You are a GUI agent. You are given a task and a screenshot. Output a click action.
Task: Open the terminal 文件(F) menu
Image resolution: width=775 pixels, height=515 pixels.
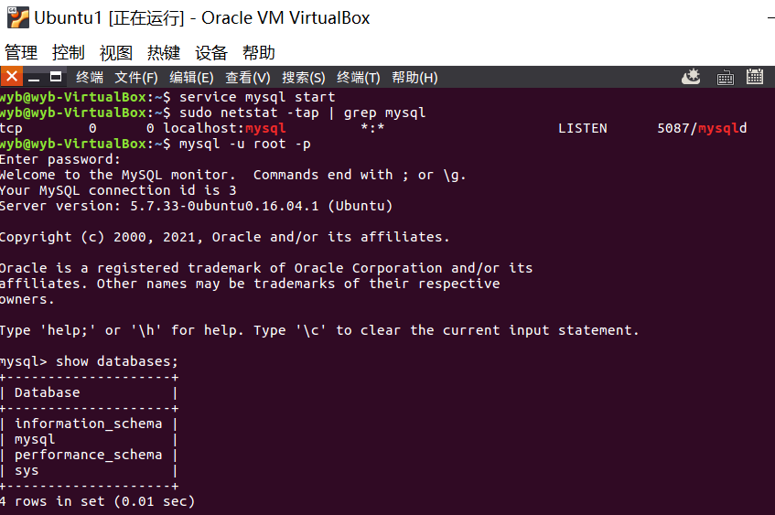pos(136,78)
